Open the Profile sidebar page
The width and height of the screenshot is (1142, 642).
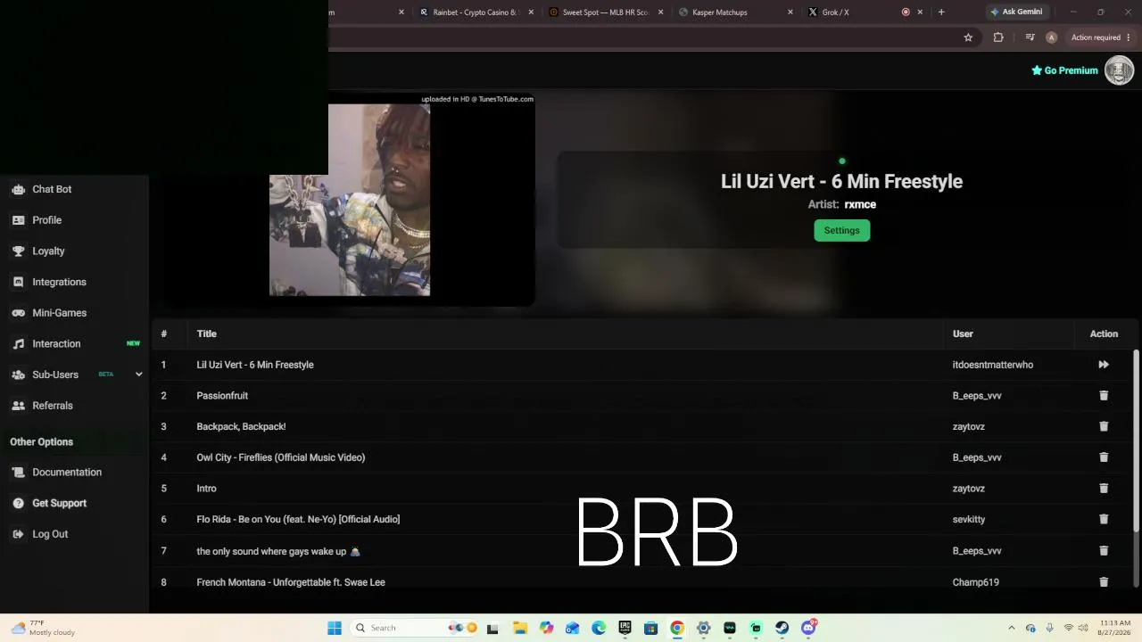click(46, 220)
